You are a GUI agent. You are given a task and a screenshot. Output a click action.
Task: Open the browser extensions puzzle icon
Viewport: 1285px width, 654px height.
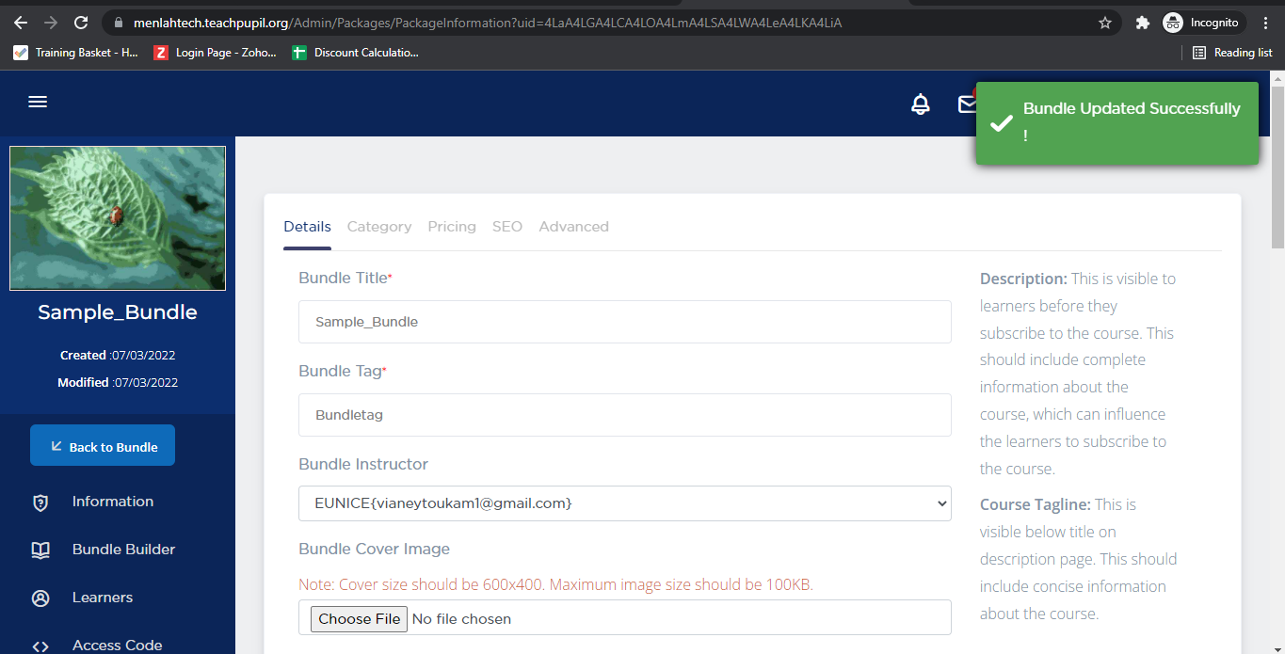(x=1143, y=23)
